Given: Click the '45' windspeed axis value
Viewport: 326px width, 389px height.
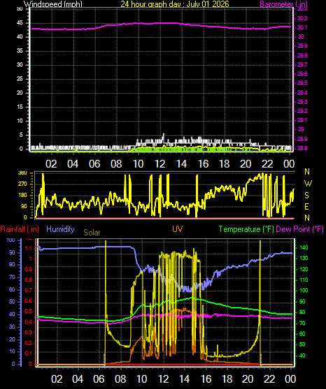Looking at the screenshot, I should point(20,23).
